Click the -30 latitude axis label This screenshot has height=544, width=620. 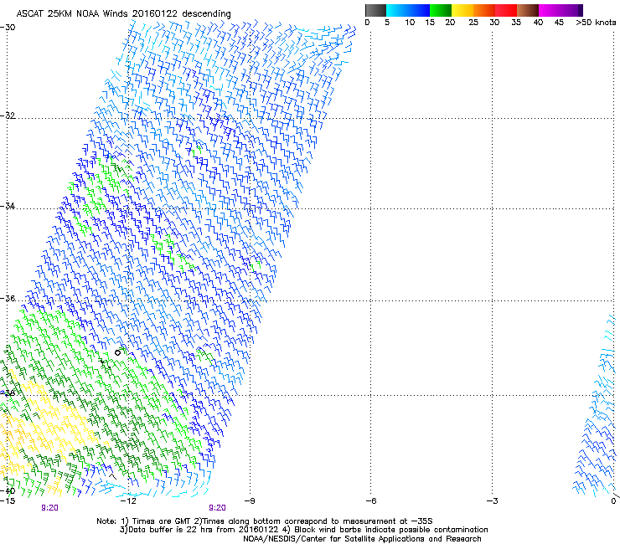coord(8,28)
